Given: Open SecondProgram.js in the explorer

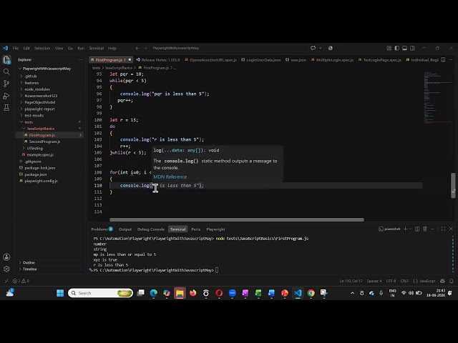Looking at the screenshot, I should pyautogui.click(x=44, y=141).
